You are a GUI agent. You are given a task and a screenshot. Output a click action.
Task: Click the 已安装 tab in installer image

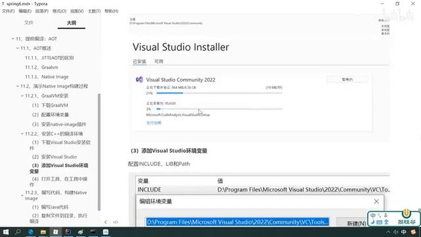139,61
